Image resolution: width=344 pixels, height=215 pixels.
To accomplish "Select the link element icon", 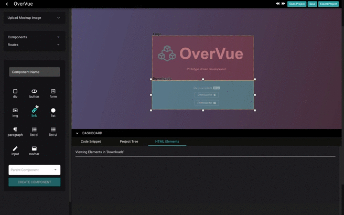I will click(x=34, y=110).
